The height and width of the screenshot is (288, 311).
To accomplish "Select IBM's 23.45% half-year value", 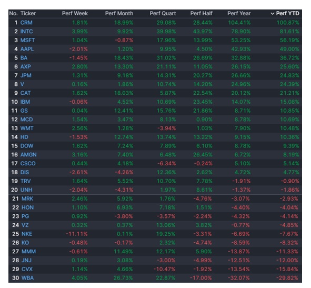I will pyautogui.click(x=203, y=102).
